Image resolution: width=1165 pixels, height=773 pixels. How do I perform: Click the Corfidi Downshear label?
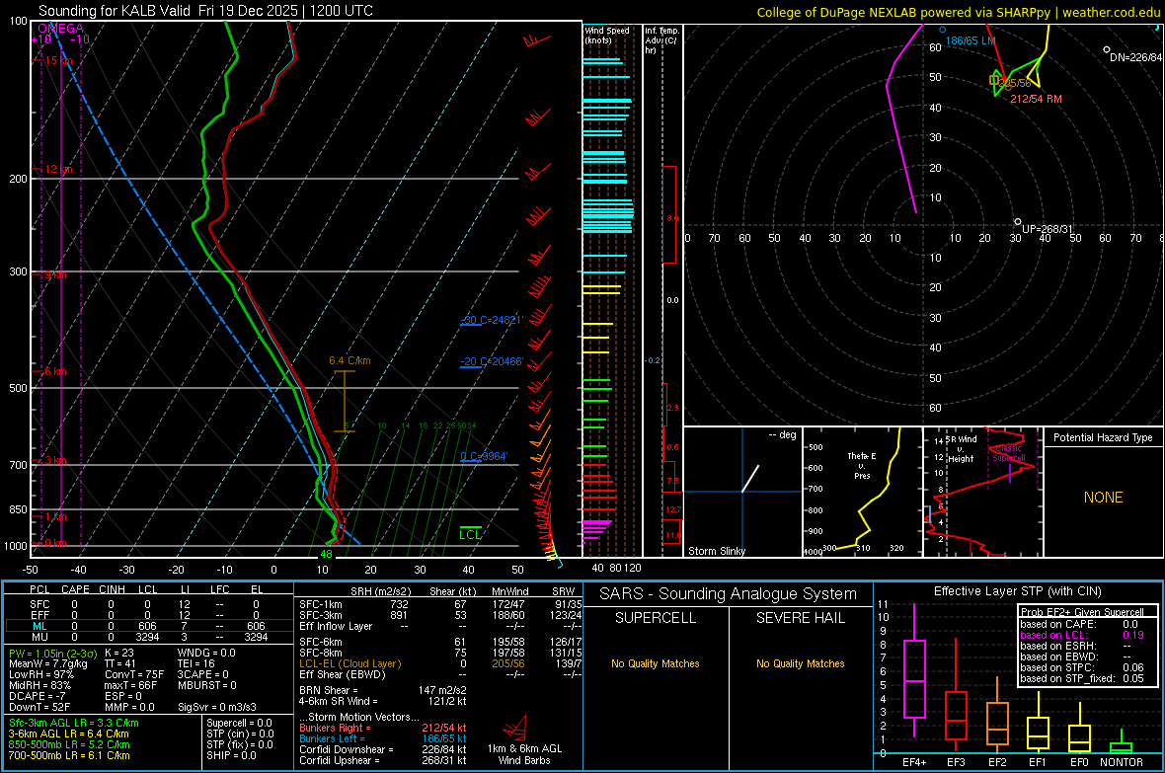pos(347,750)
